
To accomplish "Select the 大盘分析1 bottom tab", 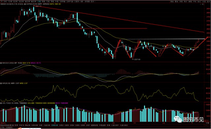I will 115,125.
